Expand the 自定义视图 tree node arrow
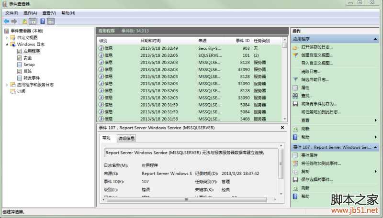This screenshot has height=218, width=383. point(7,38)
